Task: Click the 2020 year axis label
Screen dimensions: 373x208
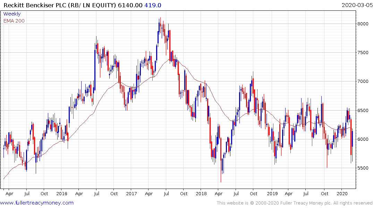Action: tap(342, 193)
